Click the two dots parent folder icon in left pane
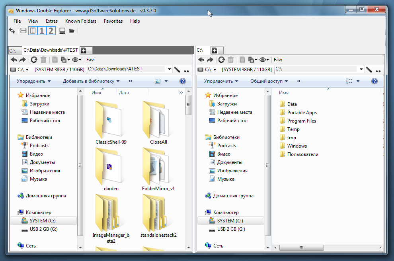Screen dimensions: 394x261 pos(186,71)
